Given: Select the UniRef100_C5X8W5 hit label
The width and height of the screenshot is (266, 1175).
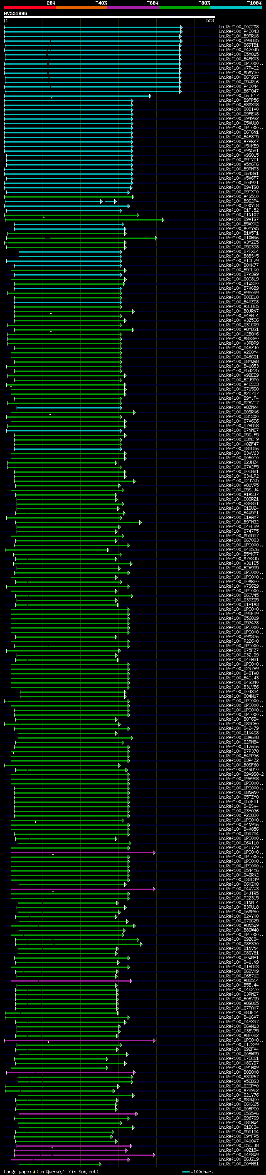Looking at the screenshot, I should [x=239, y=54].
